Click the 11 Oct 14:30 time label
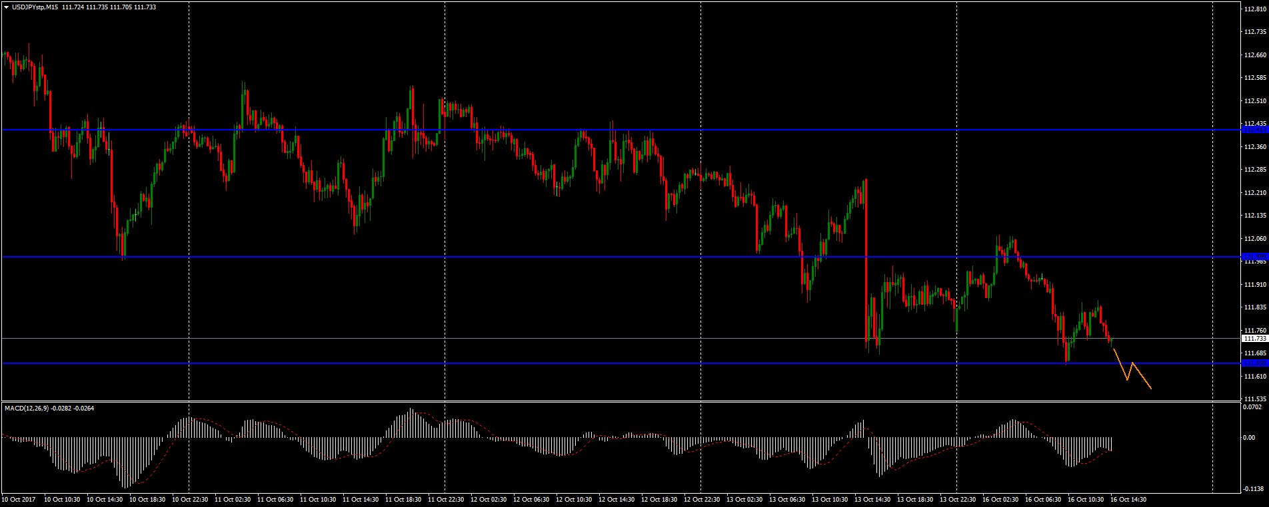 (361, 499)
